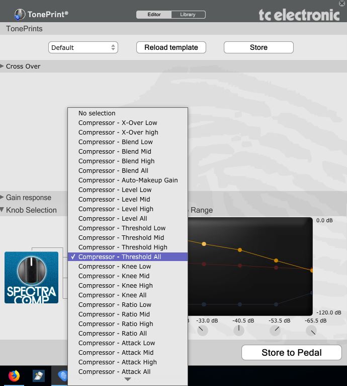Viewport: 347px width, 386px height.
Task: Close the TonePrint window
Action: pyautogui.click(x=342, y=3)
